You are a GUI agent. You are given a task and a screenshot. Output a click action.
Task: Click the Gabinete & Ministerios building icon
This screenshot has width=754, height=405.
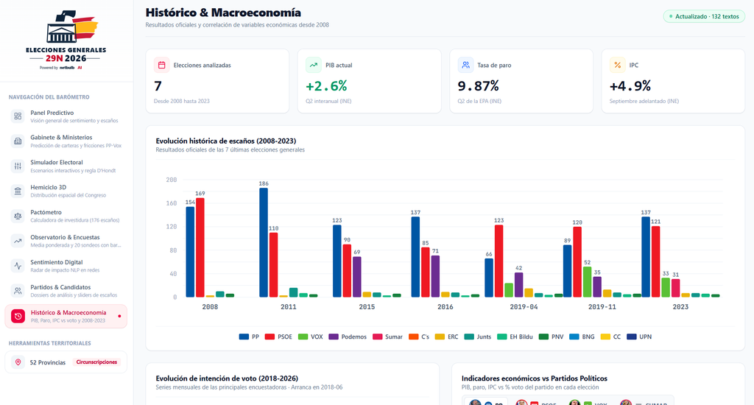pyautogui.click(x=18, y=141)
